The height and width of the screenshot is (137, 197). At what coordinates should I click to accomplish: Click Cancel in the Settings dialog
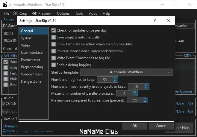click(161, 126)
